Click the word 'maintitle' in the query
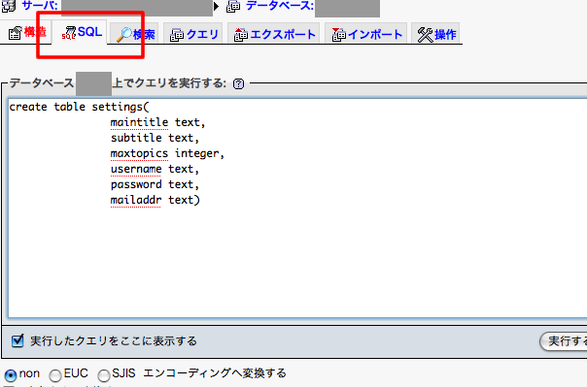The width and height of the screenshot is (587, 387). [139, 122]
